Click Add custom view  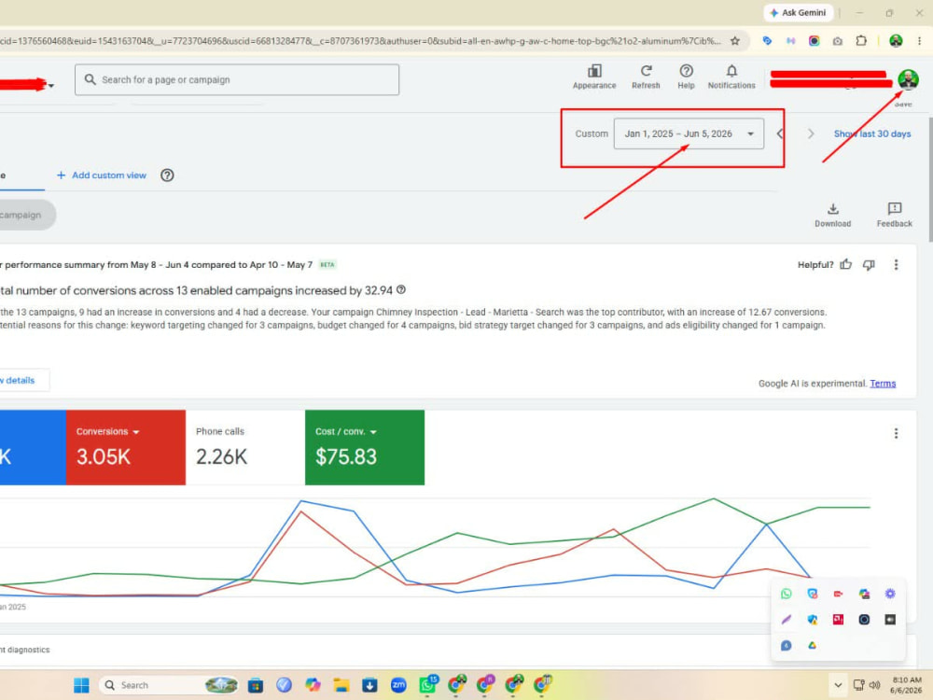[x=101, y=175]
